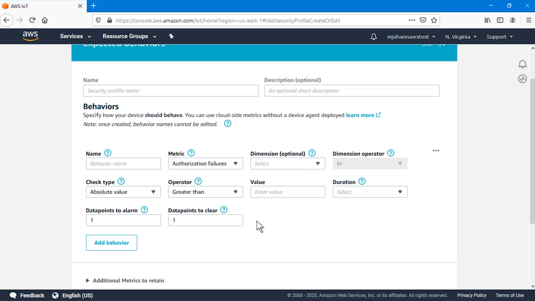The height and width of the screenshot is (301, 535).
Task: Click help icon beside Dimension (optional)
Action: pyautogui.click(x=312, y=153)
